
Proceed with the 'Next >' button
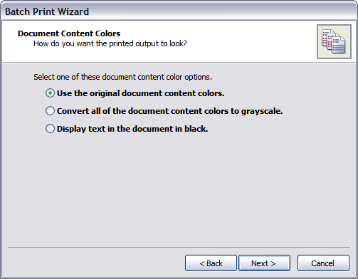(264, 263)
